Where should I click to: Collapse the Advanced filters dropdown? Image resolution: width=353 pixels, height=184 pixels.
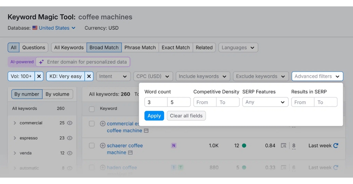(x=317, y=76)
